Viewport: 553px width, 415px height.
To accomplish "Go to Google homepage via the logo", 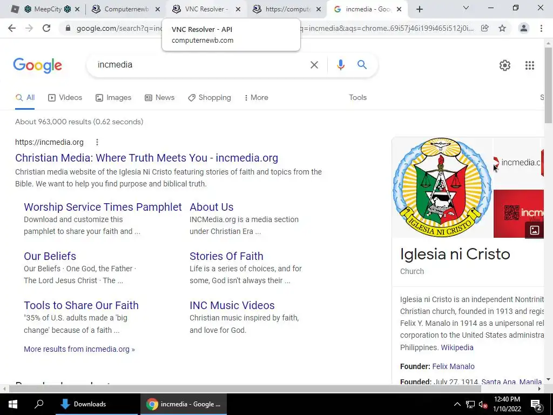I will click(x=37, y=65).
